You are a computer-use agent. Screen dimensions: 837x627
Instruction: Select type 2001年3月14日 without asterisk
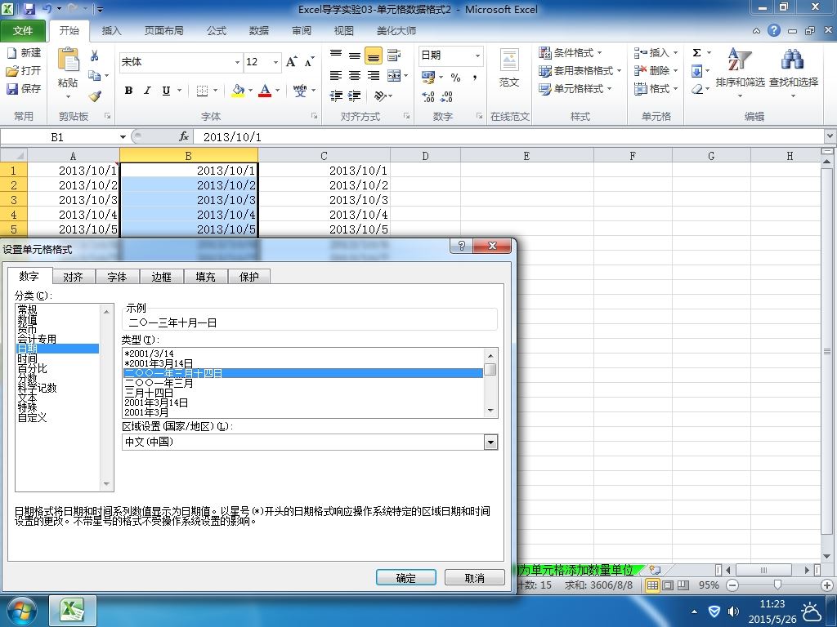tap(156, 402)
